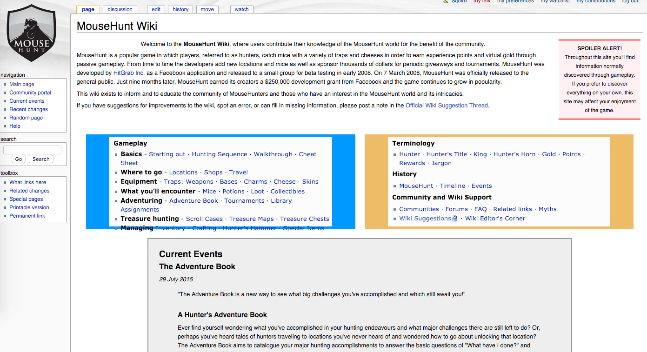Jump to a Random page
This screenshot has height=352, width=647.
click(x=26, y=118)
